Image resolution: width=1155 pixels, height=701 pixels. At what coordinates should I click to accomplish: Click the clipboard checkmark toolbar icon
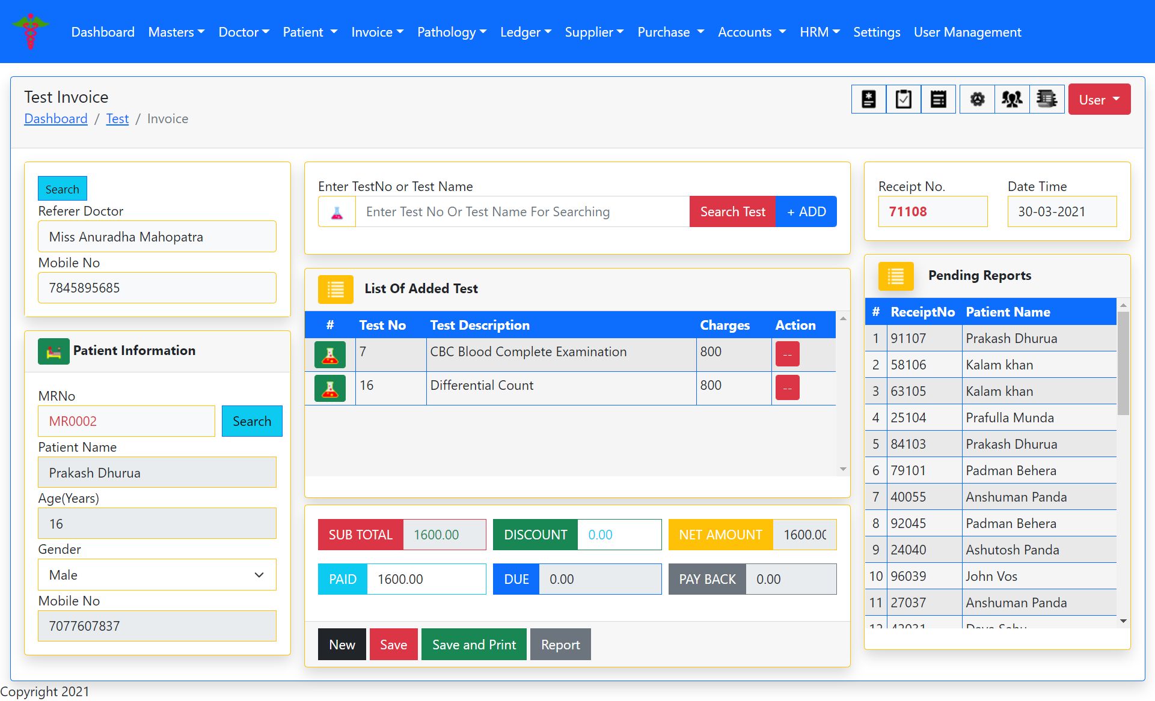point(903,99)
